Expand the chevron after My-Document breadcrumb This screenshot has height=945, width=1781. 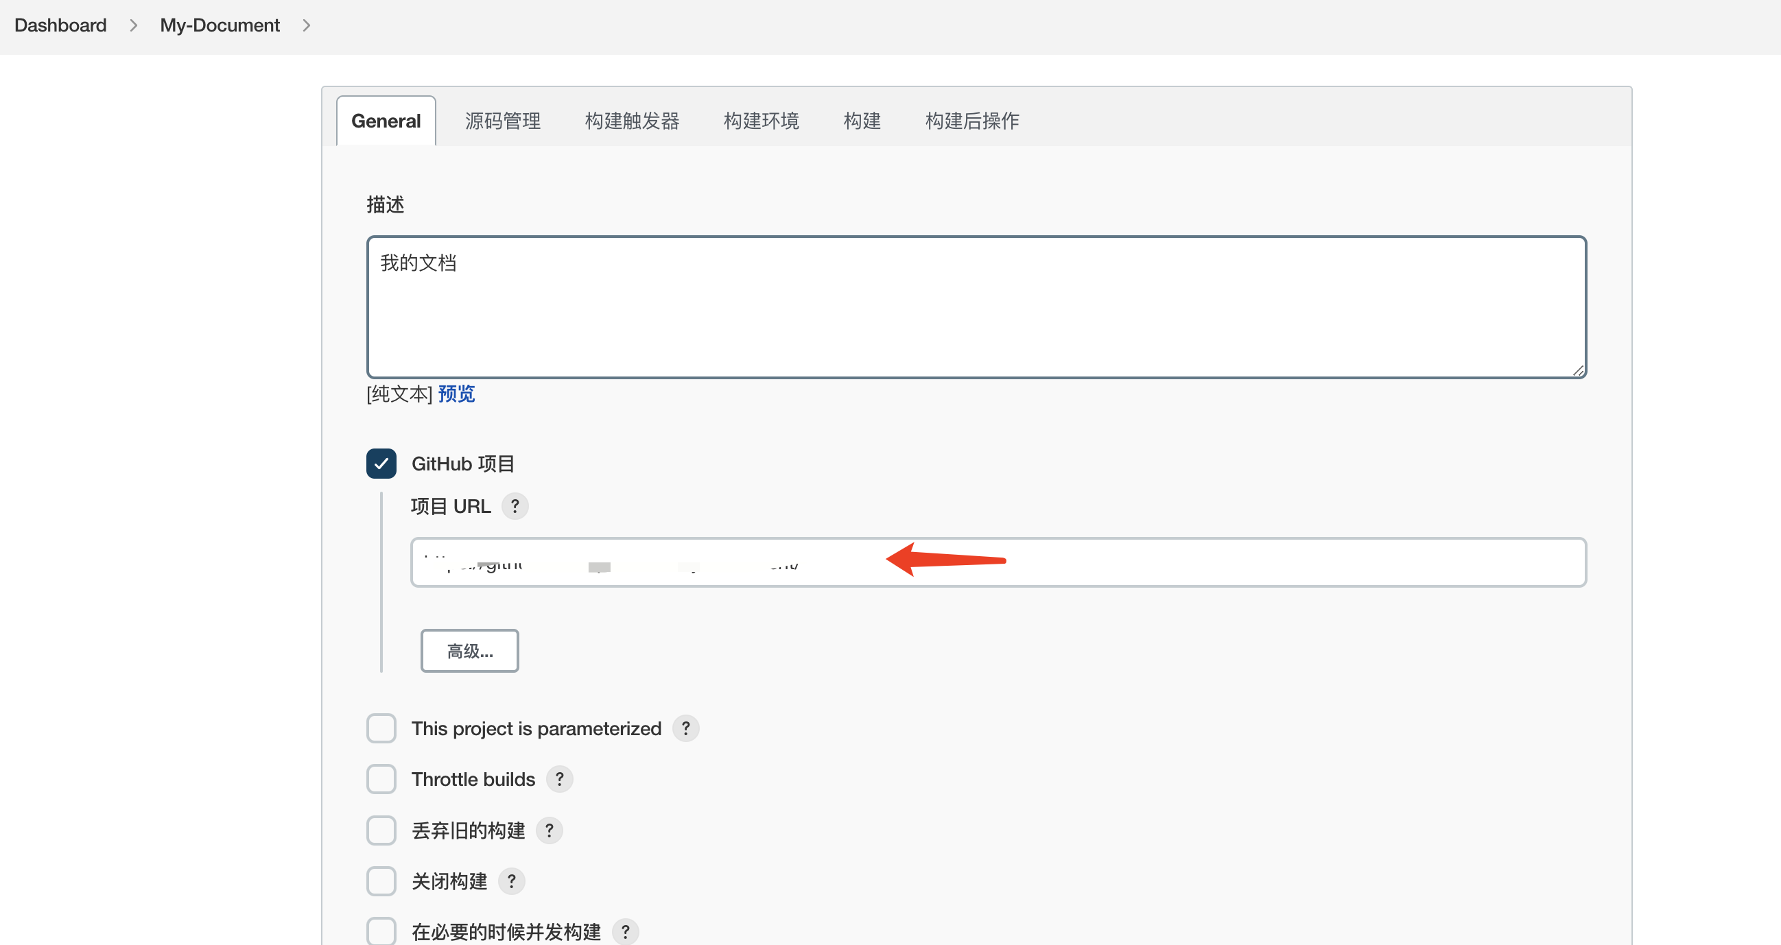306,25
